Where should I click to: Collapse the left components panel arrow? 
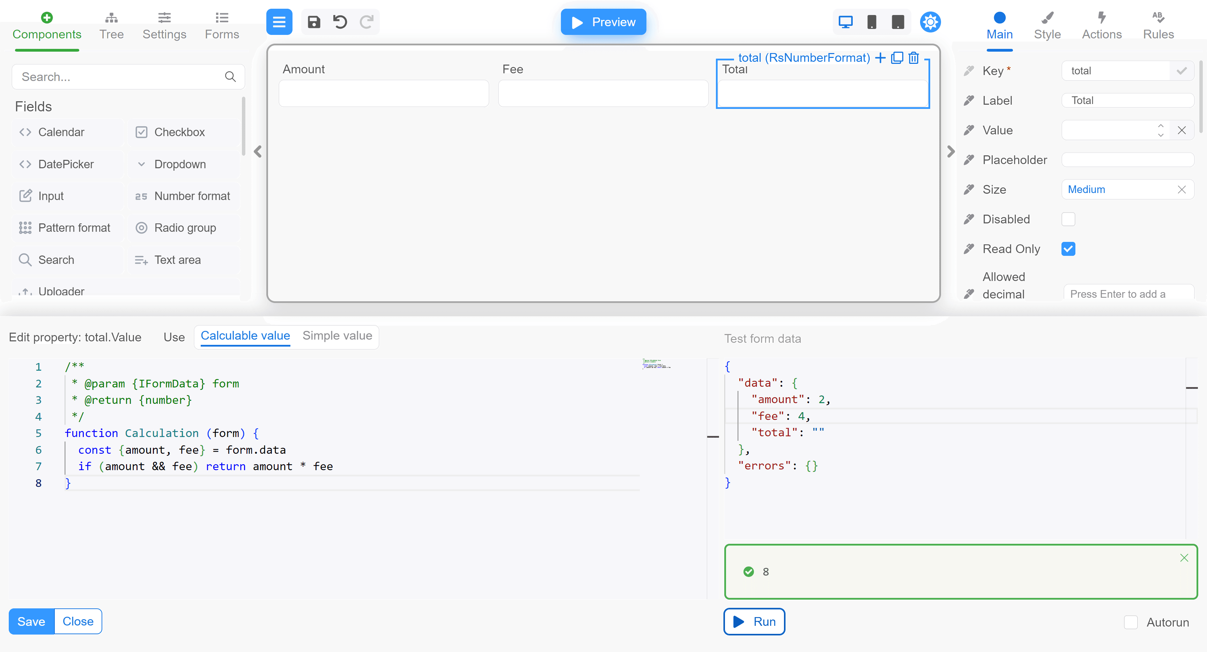tap(258, 151)
